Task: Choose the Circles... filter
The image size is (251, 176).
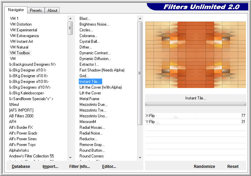Action: [86, 30]
